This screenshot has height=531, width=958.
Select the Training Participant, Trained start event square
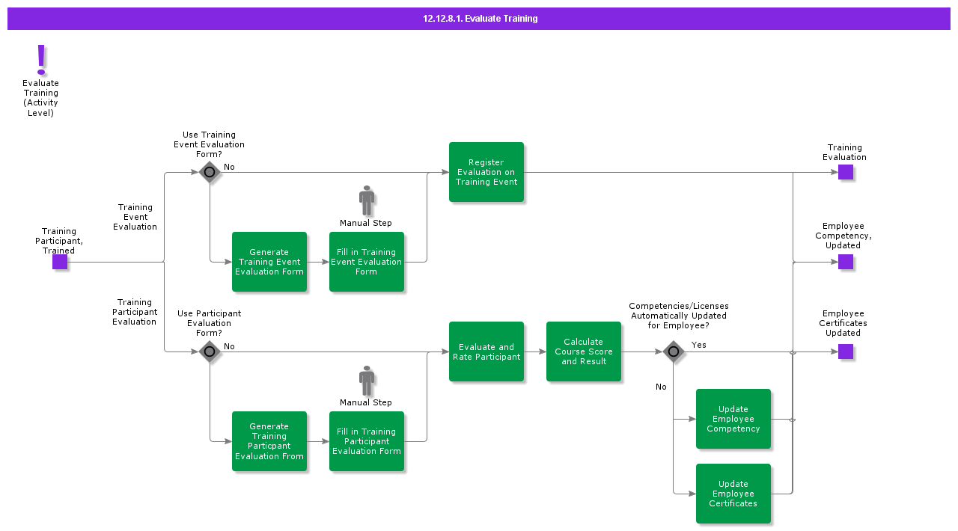click(60, 262)
